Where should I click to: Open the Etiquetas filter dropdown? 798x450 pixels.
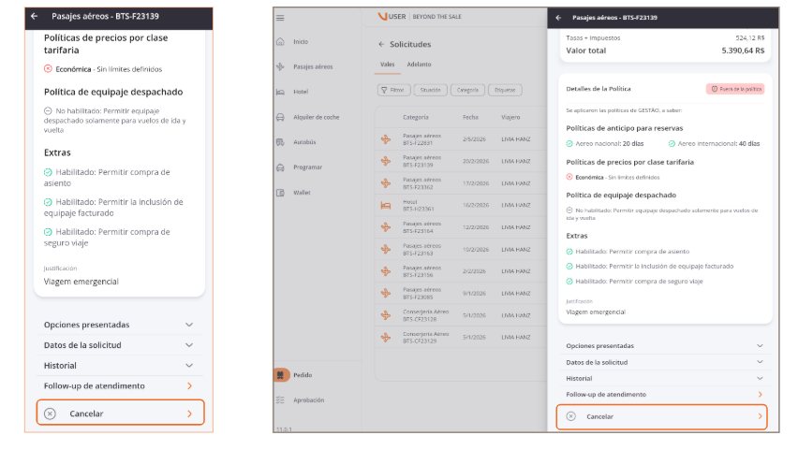pos(505,91)
